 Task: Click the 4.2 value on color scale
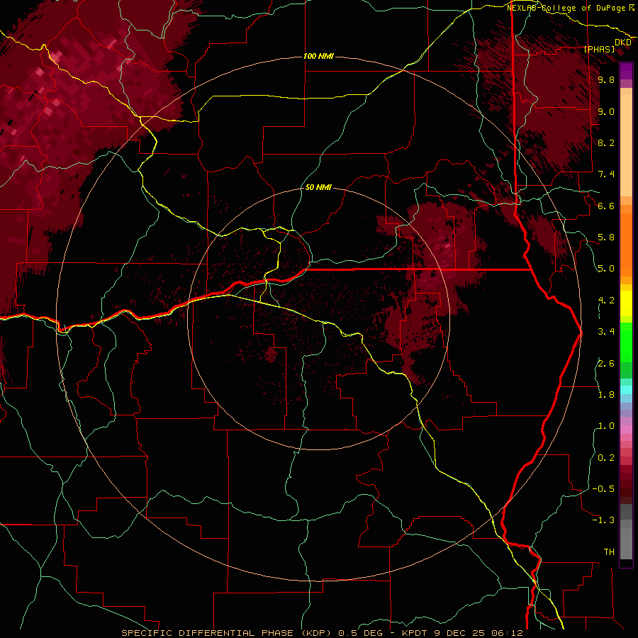coord(606,301)
